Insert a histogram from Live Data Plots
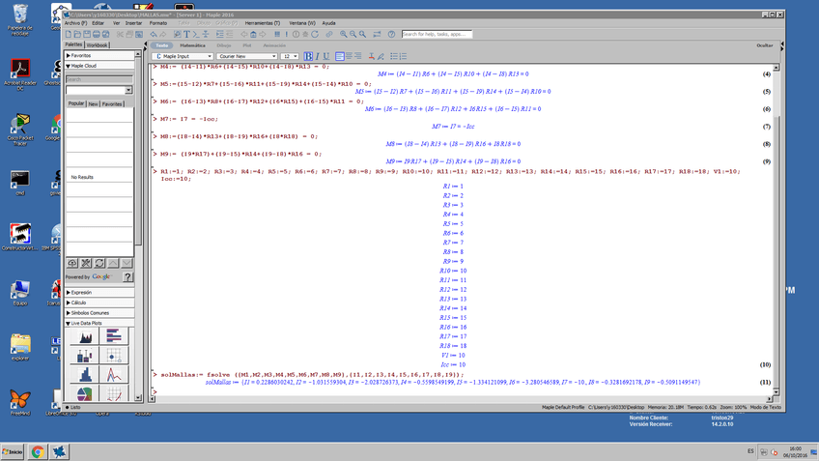The image size is (819, 461). (86, 374)
